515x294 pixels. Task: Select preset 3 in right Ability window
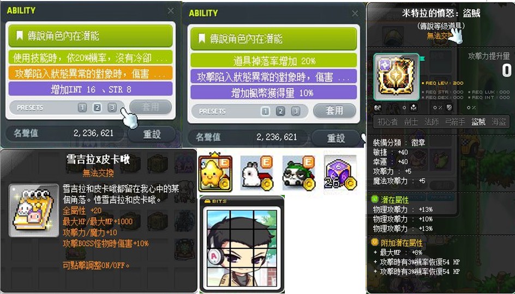click(295, 112)
